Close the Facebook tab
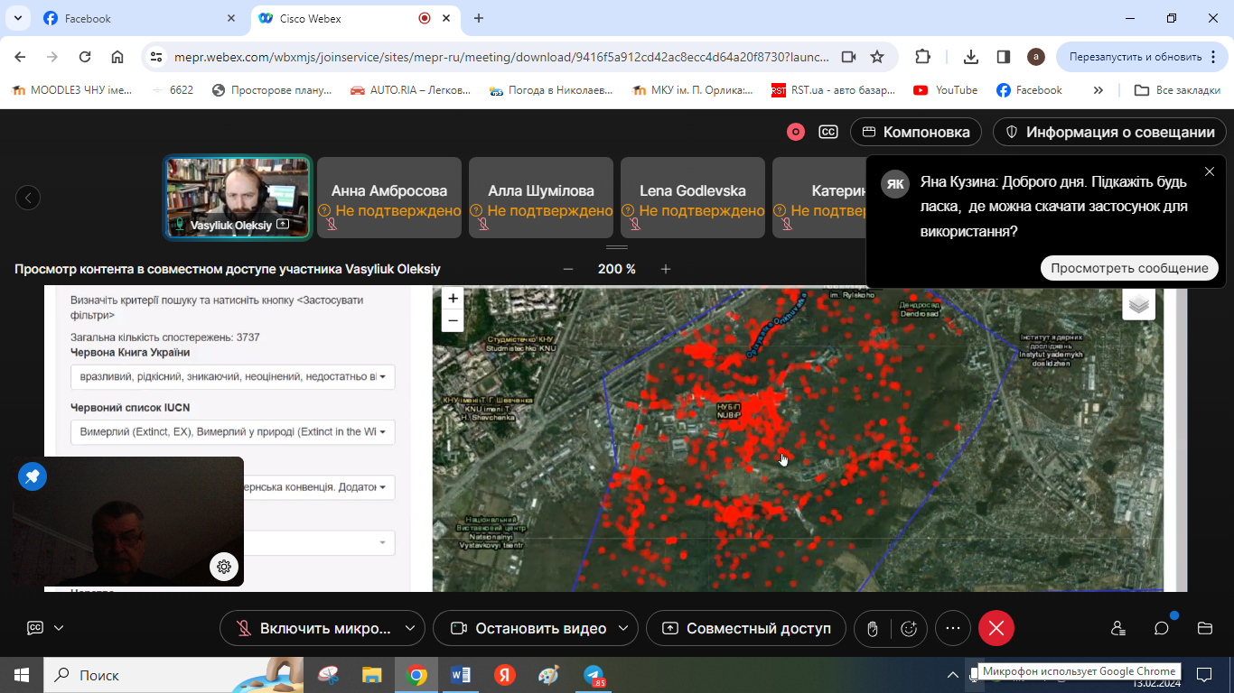Screen dimensions: 1234x693 point(231,18)
